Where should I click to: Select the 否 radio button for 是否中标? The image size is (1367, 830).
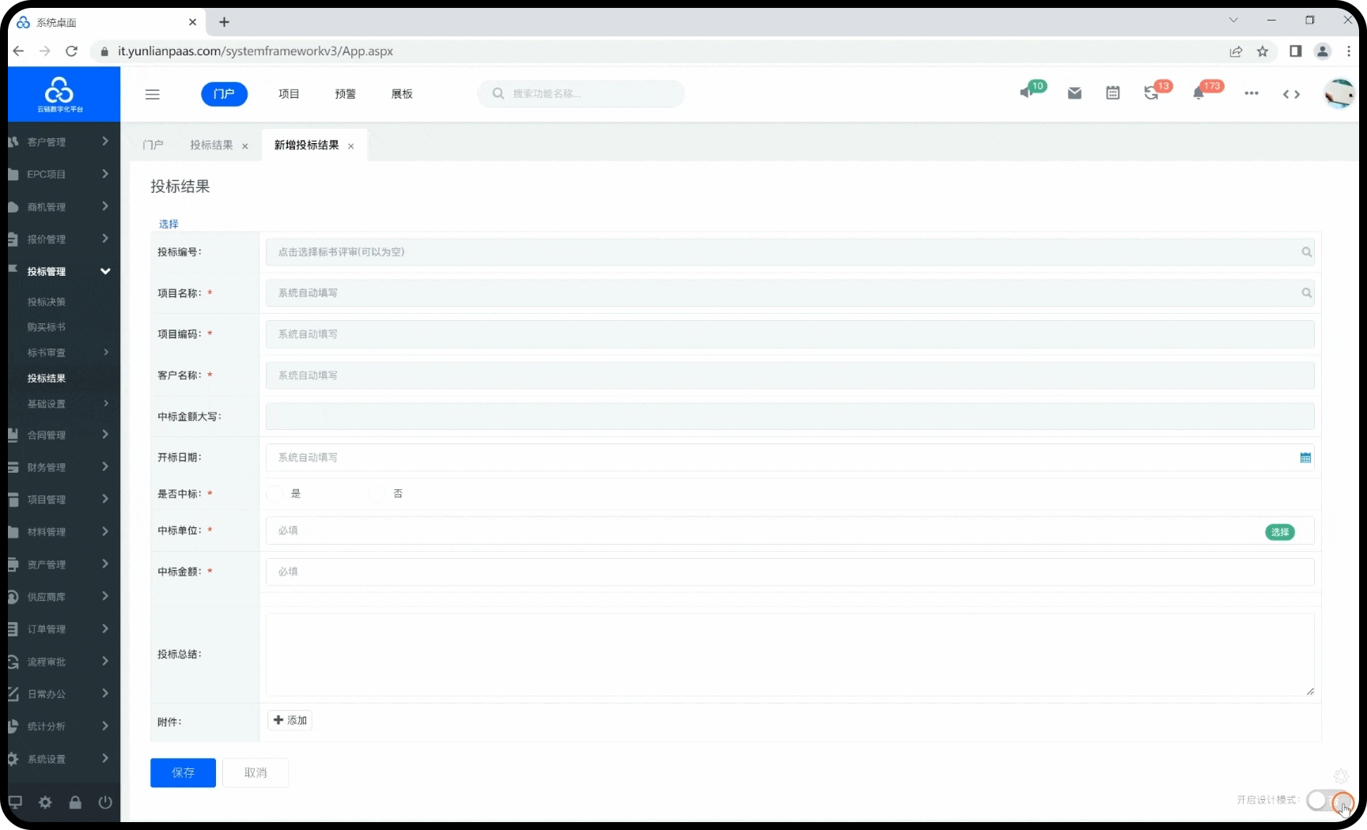[377, 494]
